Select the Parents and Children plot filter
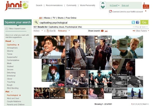 click(x=16, y=104)
